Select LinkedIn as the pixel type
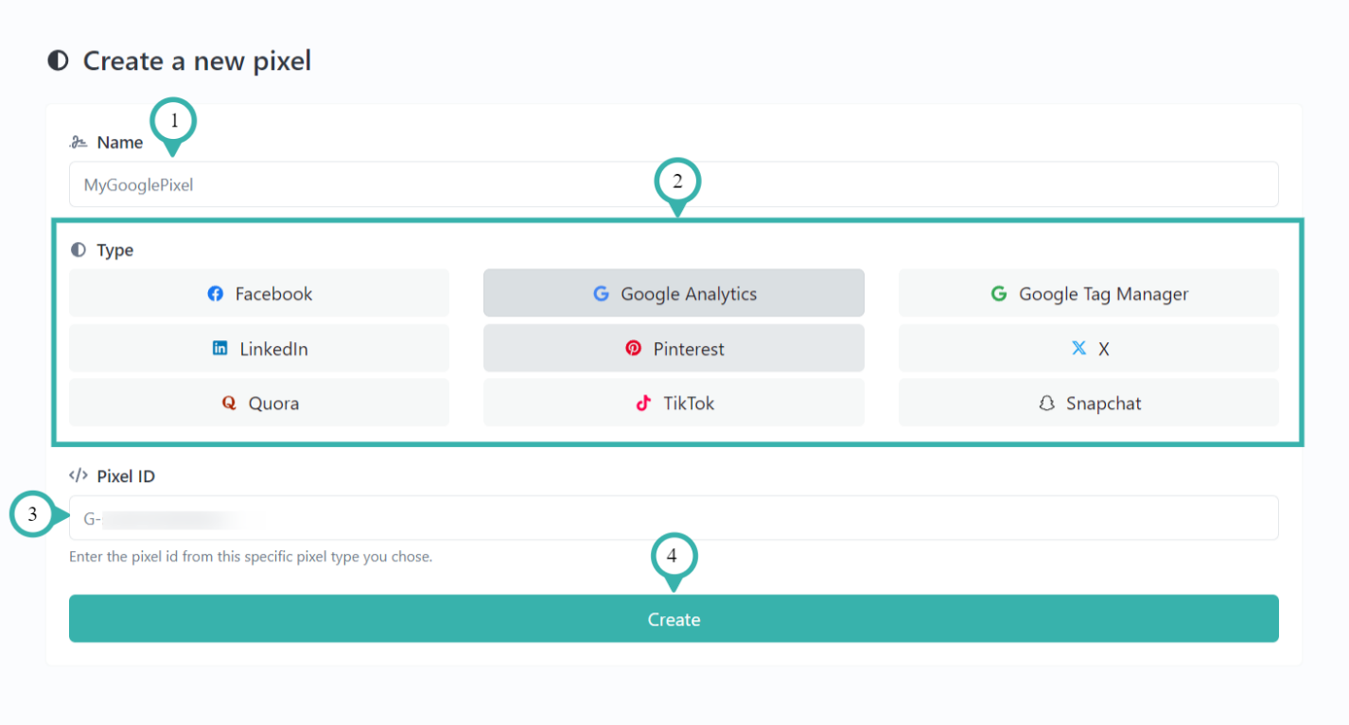The width and height of the screenshot is (1349, 725). coord(259,348)
